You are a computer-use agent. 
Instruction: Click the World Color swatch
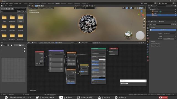[x=169, y=37]
